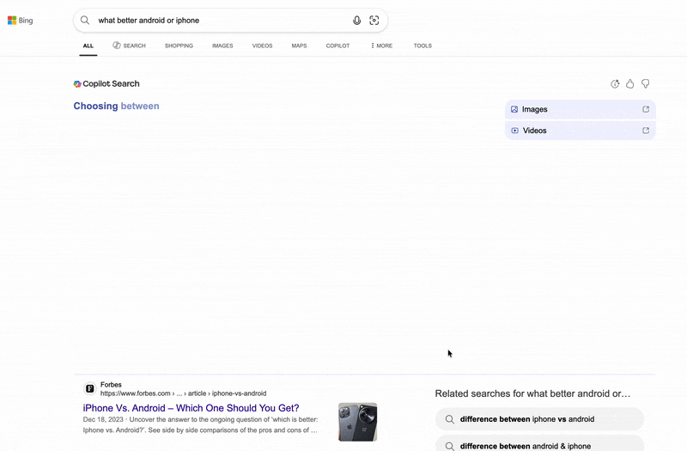687x451 pixels.
Task: Switch to the Shopping tab
Action: pyautogui.click(x=179, y=46)
